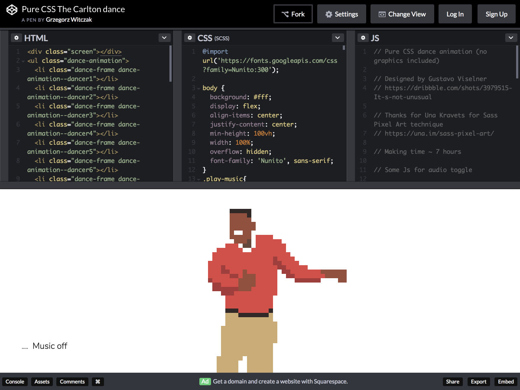Click the Embed button
Image resolution: width=520 pixels, height=390 pixels.
[x=506, y=382]
